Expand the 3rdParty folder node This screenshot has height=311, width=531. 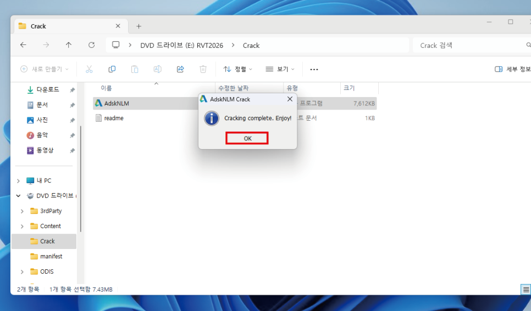tap(22, 211)
